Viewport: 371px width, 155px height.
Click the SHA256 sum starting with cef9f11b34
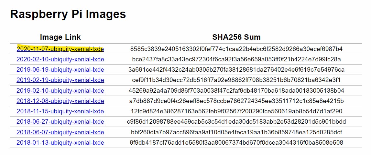point(236,80)
